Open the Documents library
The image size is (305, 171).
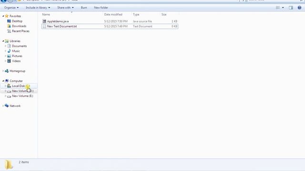point(19,46)
